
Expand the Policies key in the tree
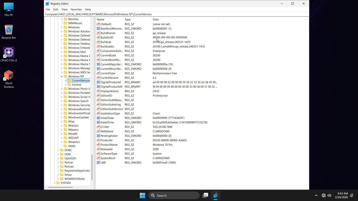point(58,166)
